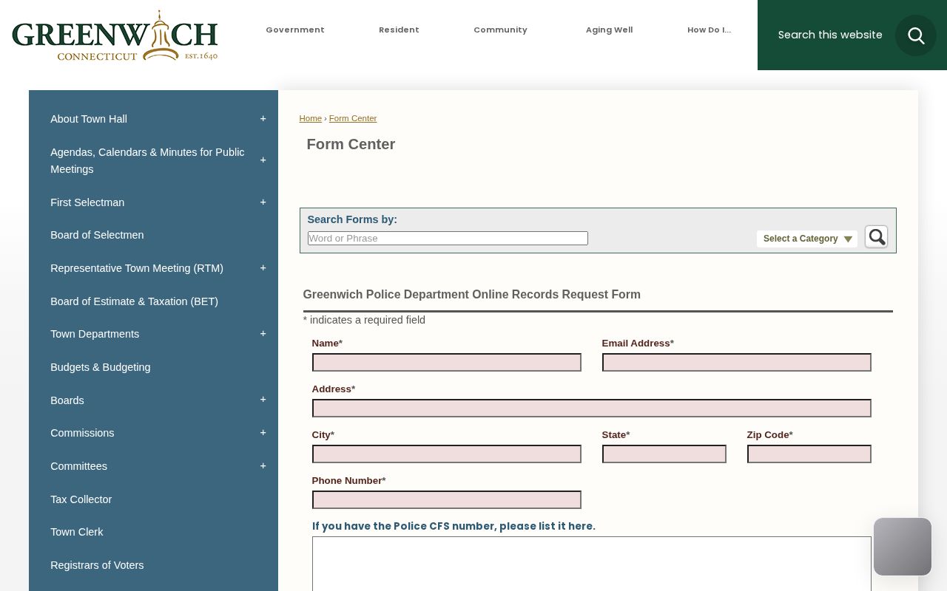Expand the About Town Hall submenu

point(263,119)
